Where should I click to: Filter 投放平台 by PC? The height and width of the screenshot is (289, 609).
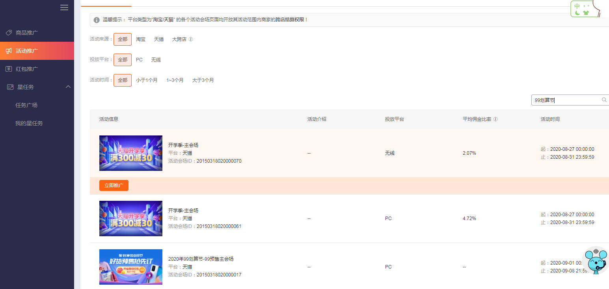click(x=139, y=60)
